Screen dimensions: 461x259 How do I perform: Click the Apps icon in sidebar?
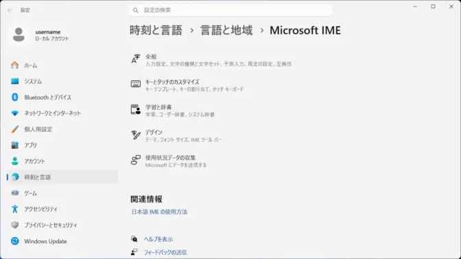click(14, 145)
